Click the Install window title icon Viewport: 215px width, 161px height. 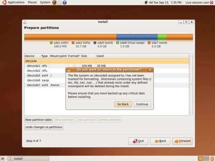pos(25,22)
